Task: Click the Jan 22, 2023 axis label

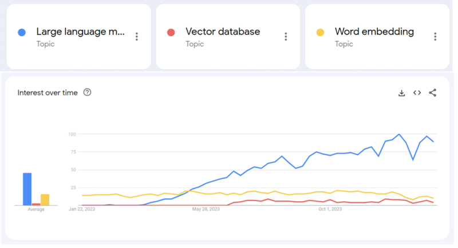Action: pos(82,209)
